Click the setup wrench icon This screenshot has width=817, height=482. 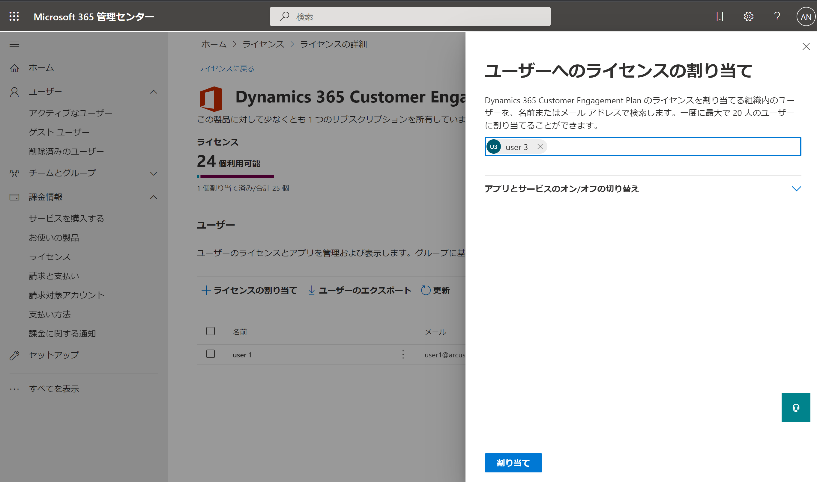(14, 355)
